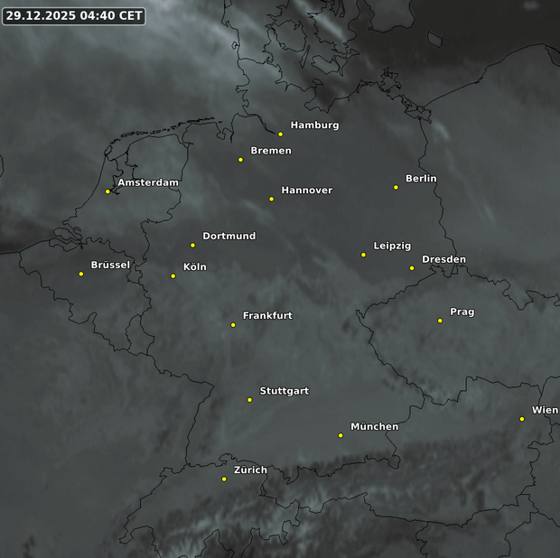
Task: Click the Amsterdam yellow marker dot
Action: pos(107,191)
